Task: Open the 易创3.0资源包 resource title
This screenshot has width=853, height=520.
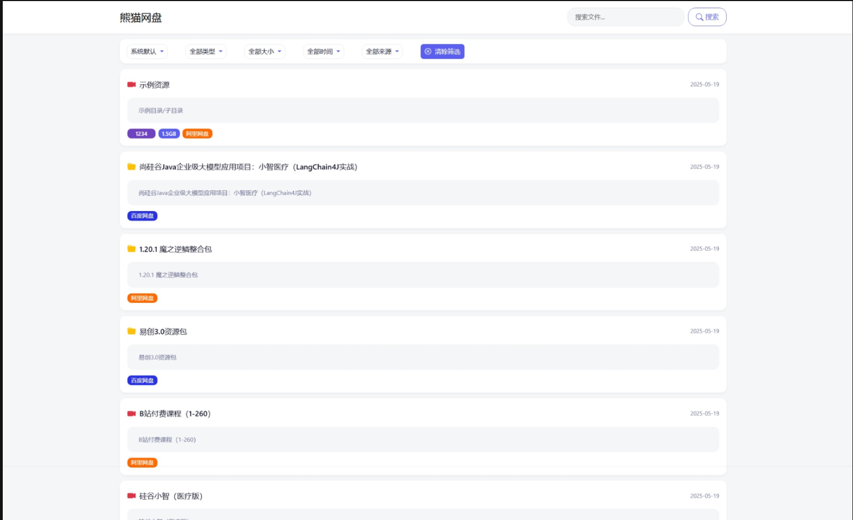Action: [x=163, y=331]
